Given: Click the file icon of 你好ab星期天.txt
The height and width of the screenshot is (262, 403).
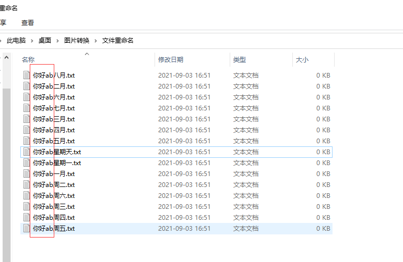Looking at the screenshot, I should pyautogui.click(x=27, y=152).
